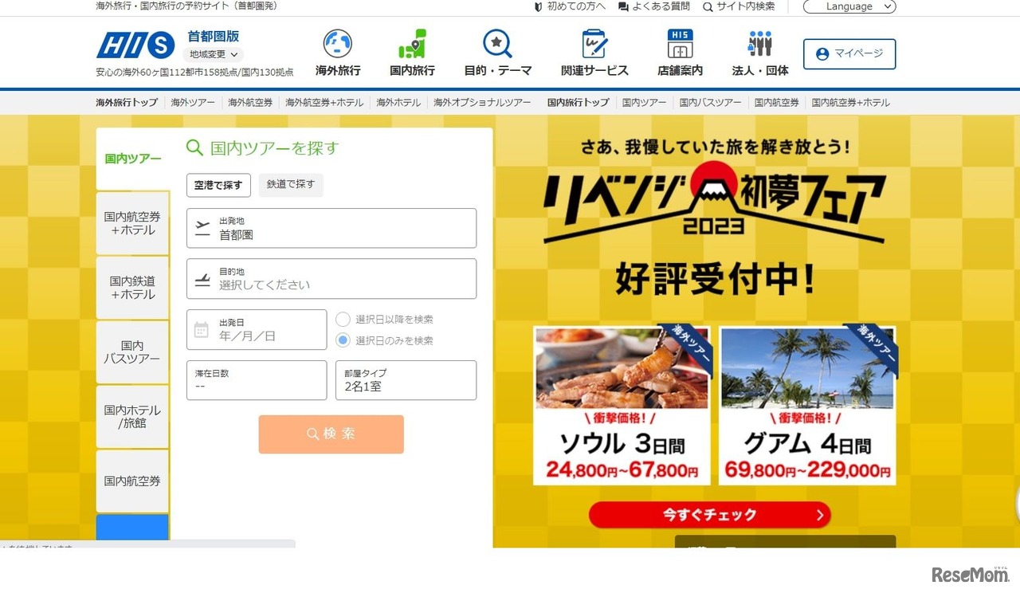Open 国内航空券 in sub navigation bar
This screenshot has height=593, width=1020.
point(776,102)
